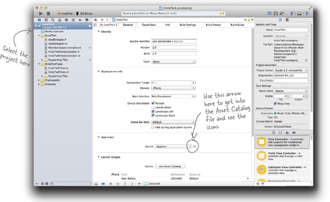This screenshot has height=202, width=330.
Task: Collapse the Identity section
Action: [x=98, y=31]
